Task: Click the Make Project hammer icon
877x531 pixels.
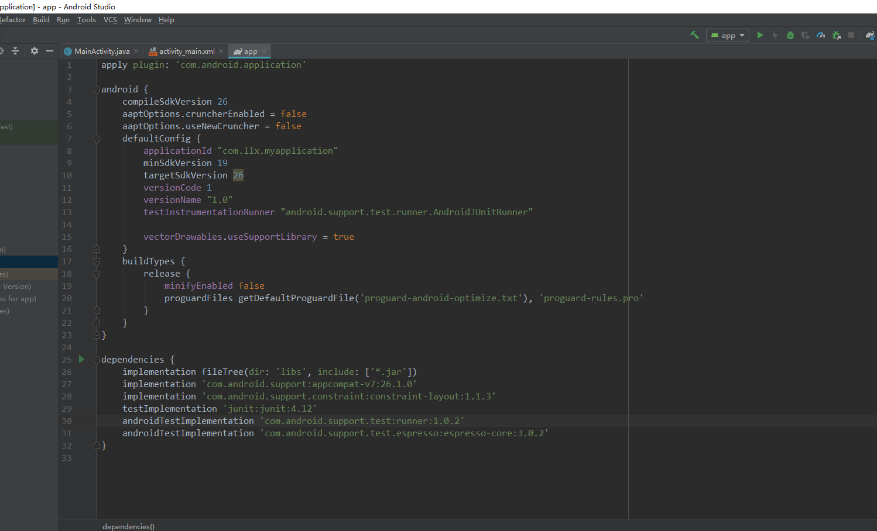Action: point(694,35)
